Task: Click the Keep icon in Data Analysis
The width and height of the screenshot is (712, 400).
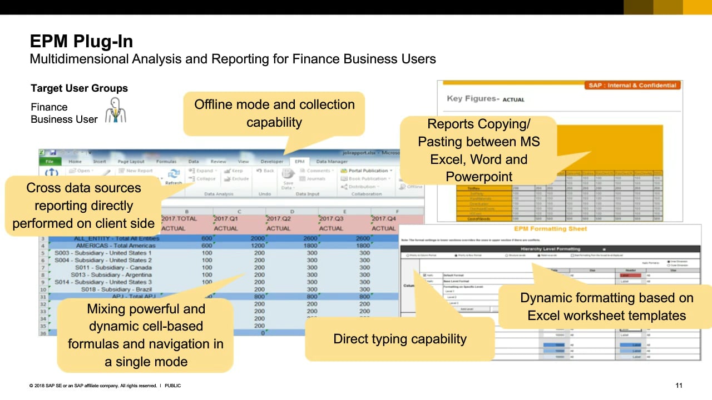Action: coord(228,171)
